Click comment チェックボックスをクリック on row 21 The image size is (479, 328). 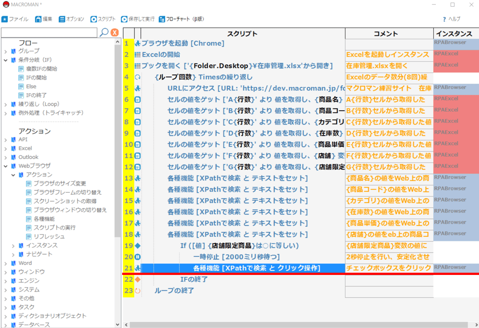pos(389,268)
